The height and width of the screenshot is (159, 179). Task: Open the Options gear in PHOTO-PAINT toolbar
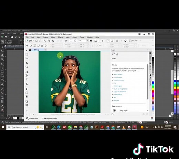click(125, 41)
